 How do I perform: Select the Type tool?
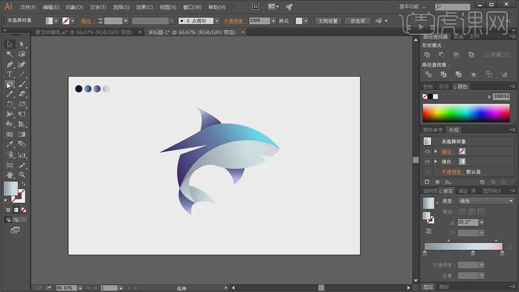click(9, 74)
